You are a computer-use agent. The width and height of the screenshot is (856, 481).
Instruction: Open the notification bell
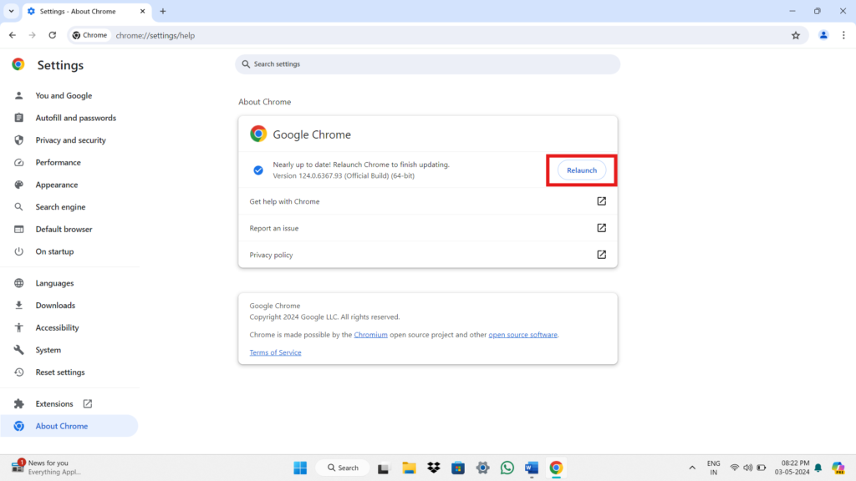818,468
